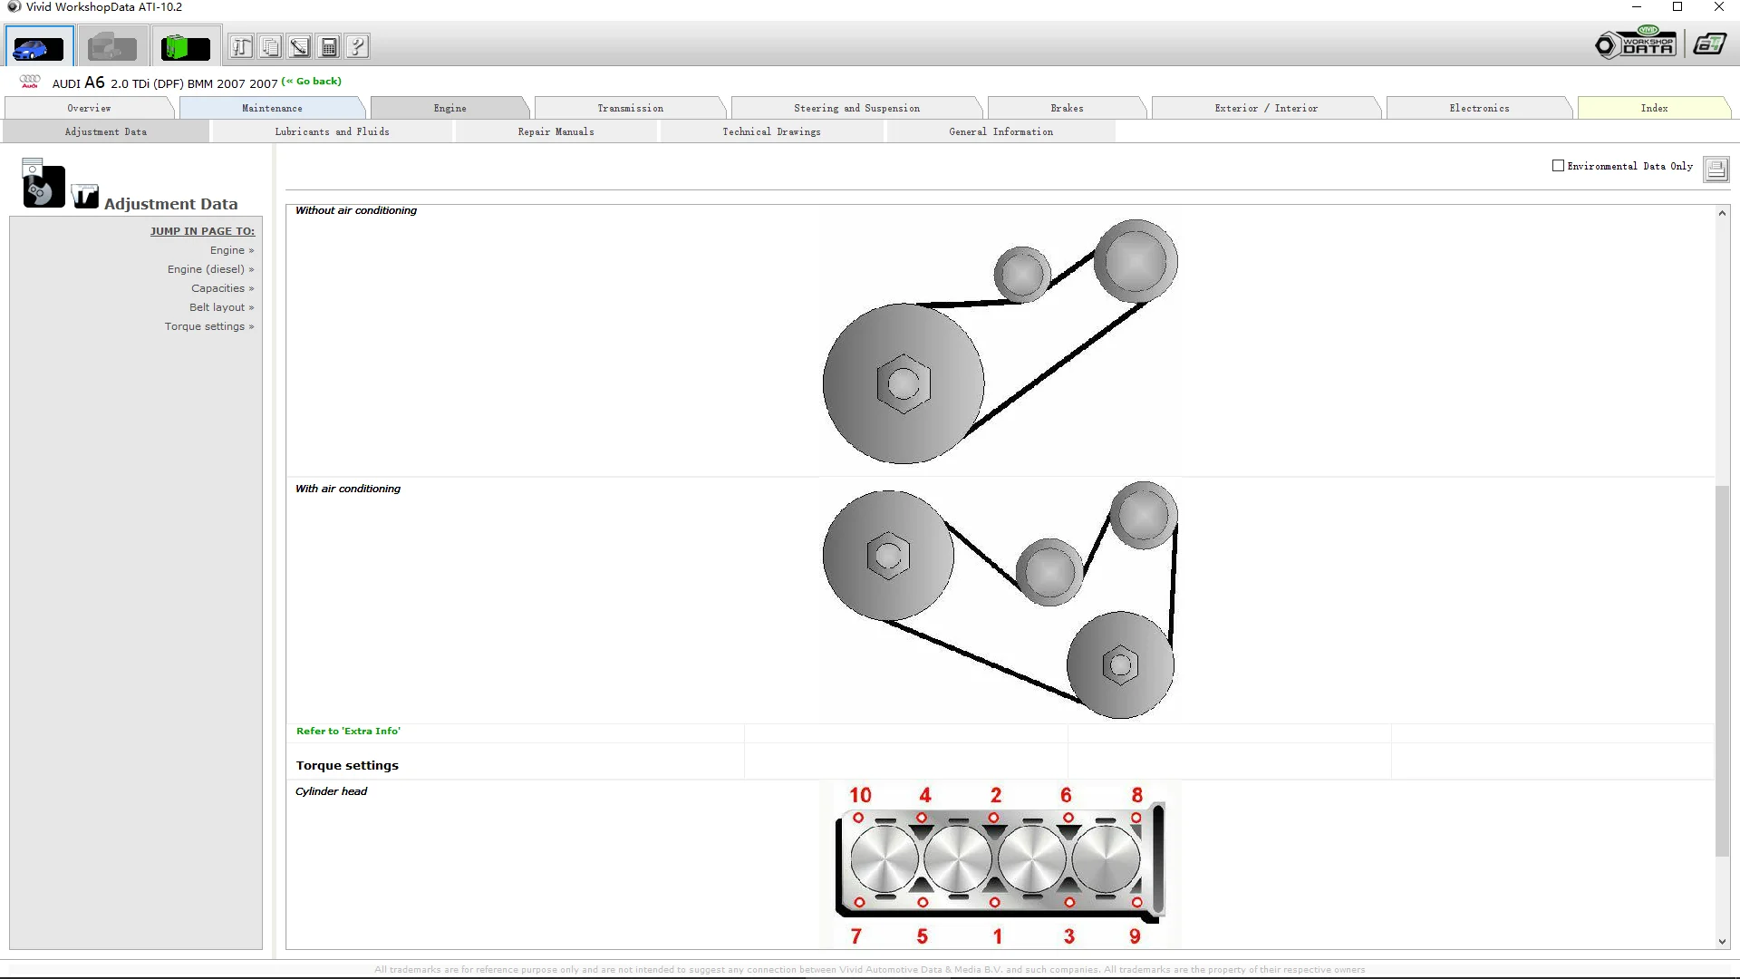Image resolution: width=1740 pixels, height=979 pixels.
Task: Enable the Environmental Data Only checkbox
Action: (1558, 166)
